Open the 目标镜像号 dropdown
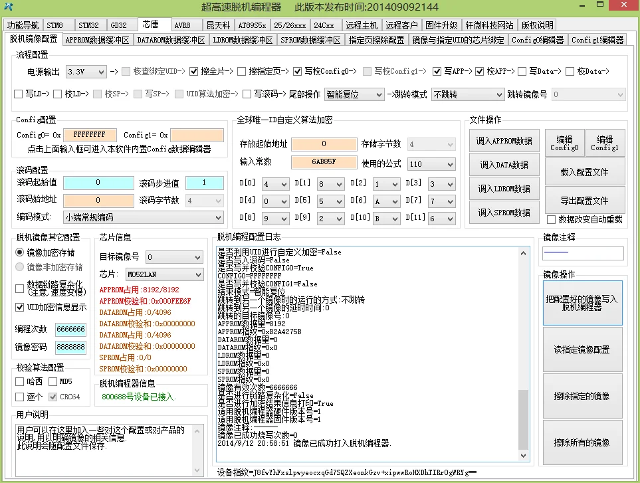Screen dimensions: 640x483 pyautogui.click(x=174, y=257)
